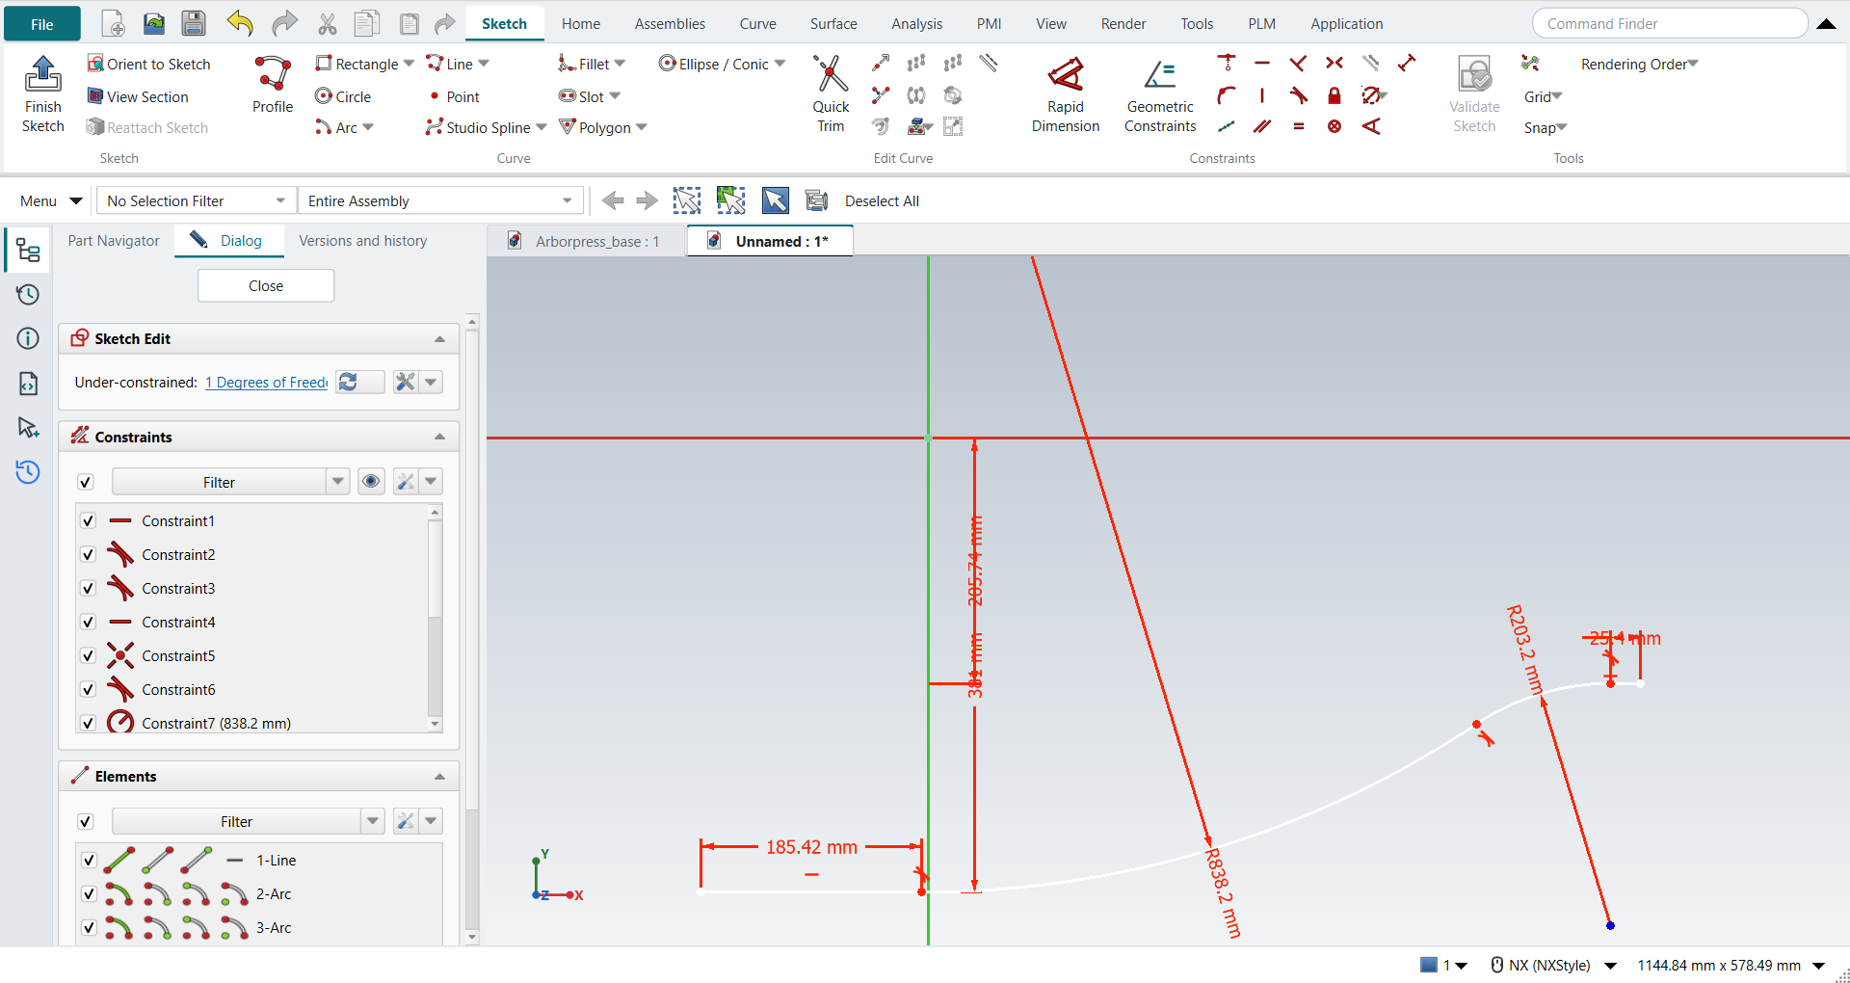Uncheck the Constraint1 checkbox

(x=88, y=520)
